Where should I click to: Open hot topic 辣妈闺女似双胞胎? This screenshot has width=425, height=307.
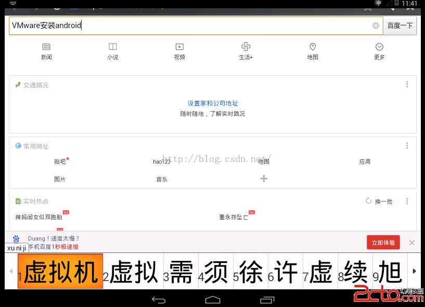39,217
